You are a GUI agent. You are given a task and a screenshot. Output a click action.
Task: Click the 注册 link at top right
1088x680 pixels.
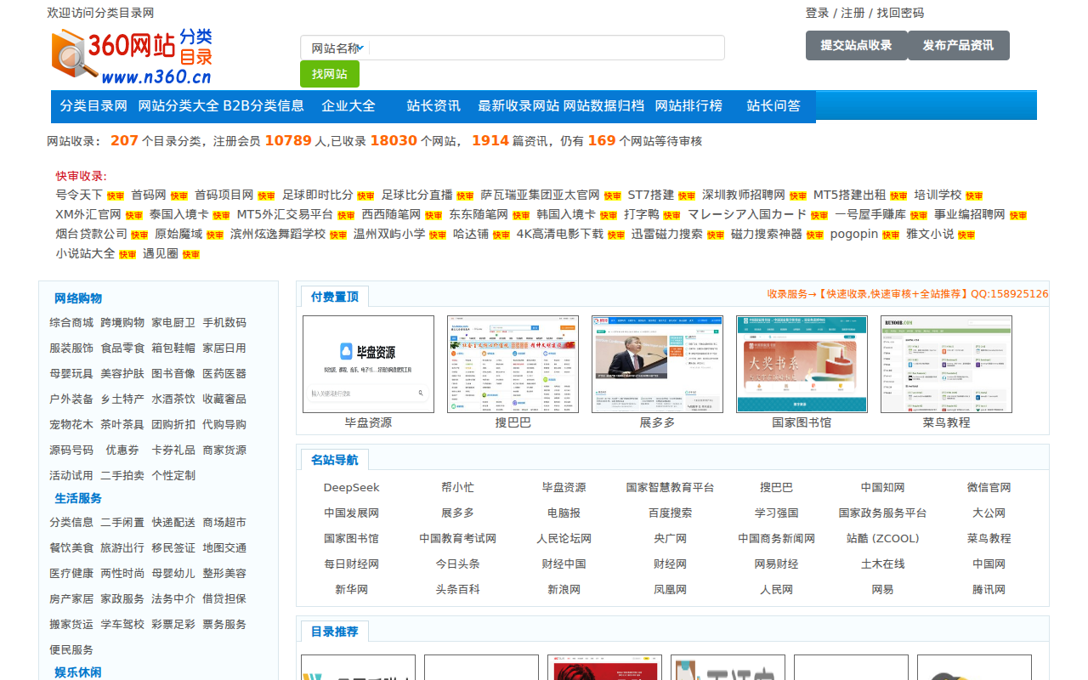[x=853, y=13]
